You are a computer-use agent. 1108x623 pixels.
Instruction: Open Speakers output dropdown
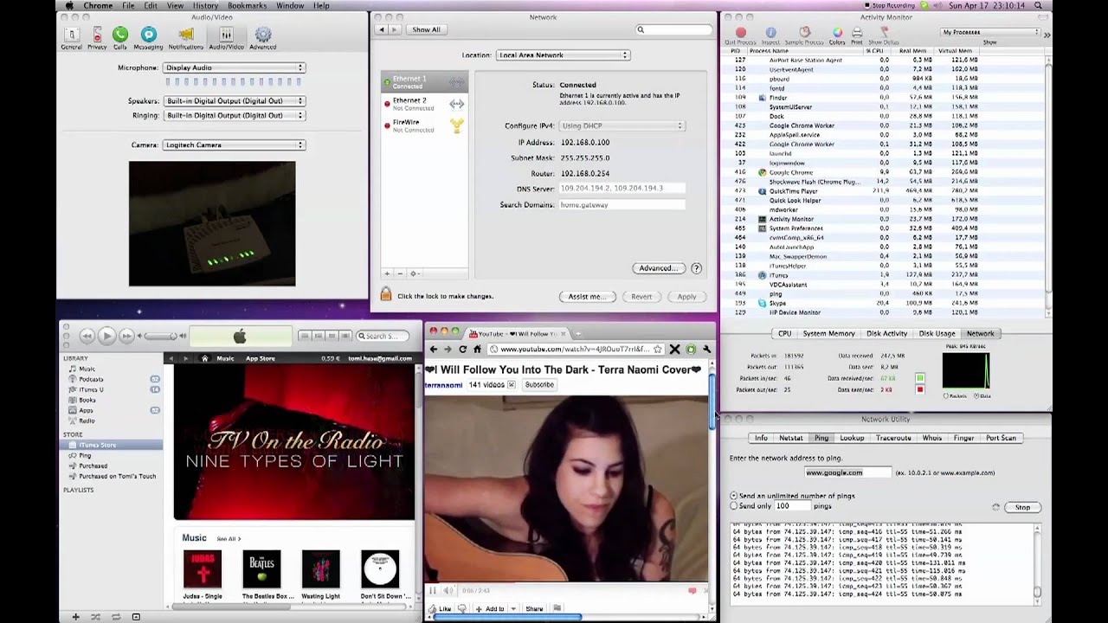click(234, 101)
